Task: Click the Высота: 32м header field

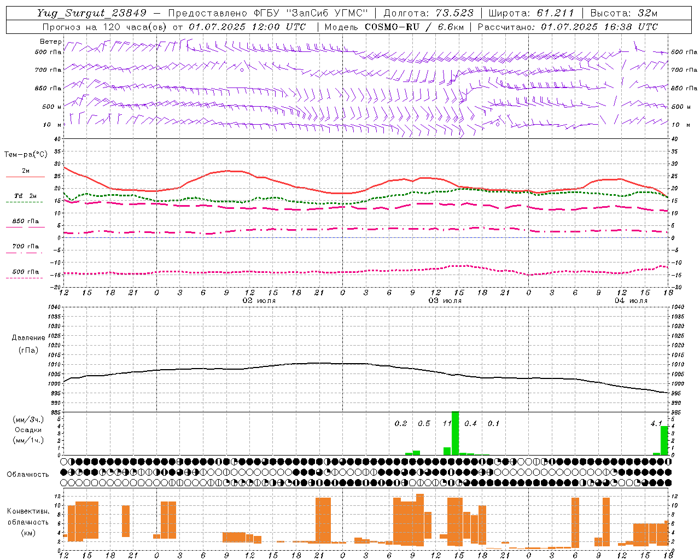Action: click(x=623, y=13)
